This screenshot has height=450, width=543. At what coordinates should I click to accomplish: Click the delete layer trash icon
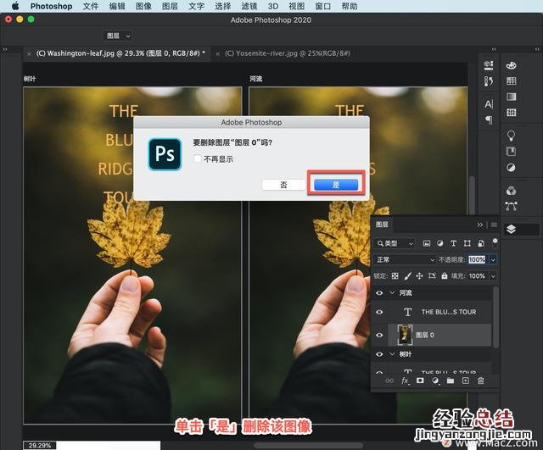pos(480,381)
